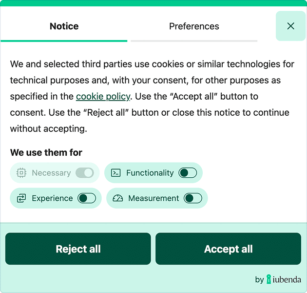Click the Measurement label text

(153, 198)
